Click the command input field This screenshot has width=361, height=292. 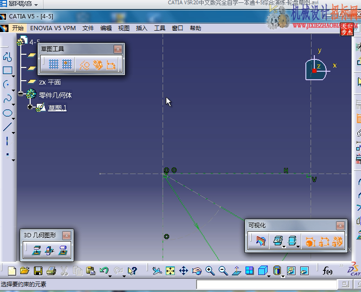click(266, 284)
